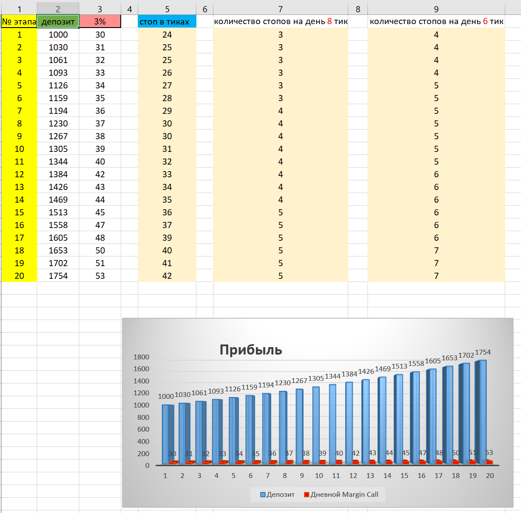Image resolution: width=521 pixels, height=513 pixels.
Task: Select column header 9 at the top
Action: coord(436,9)
